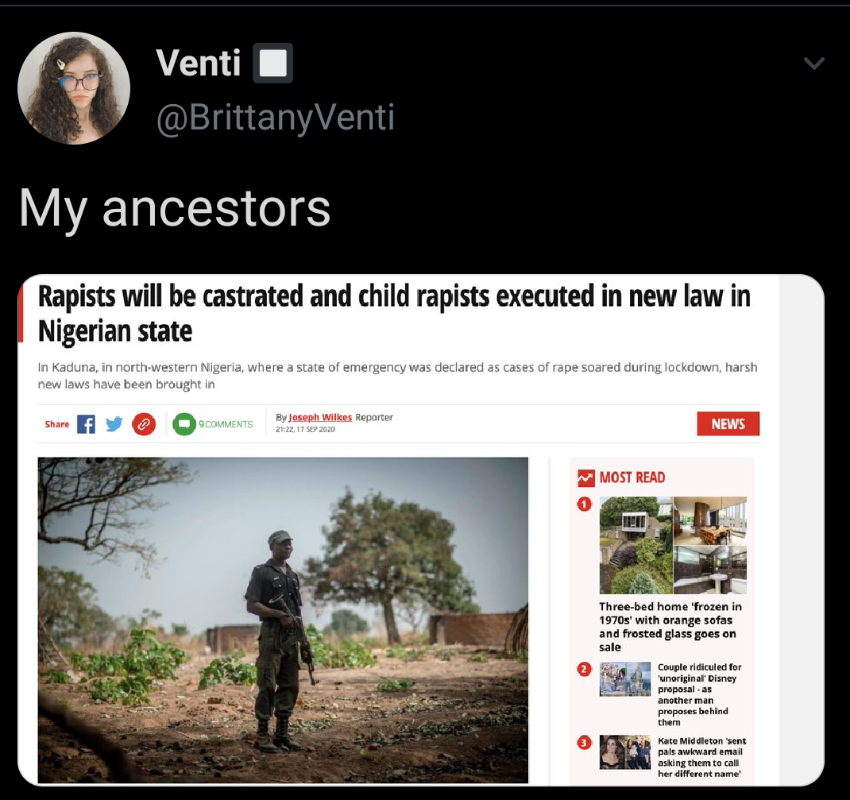
Task: Open Joseph Wilkes author link
Action: pos(320,417)
